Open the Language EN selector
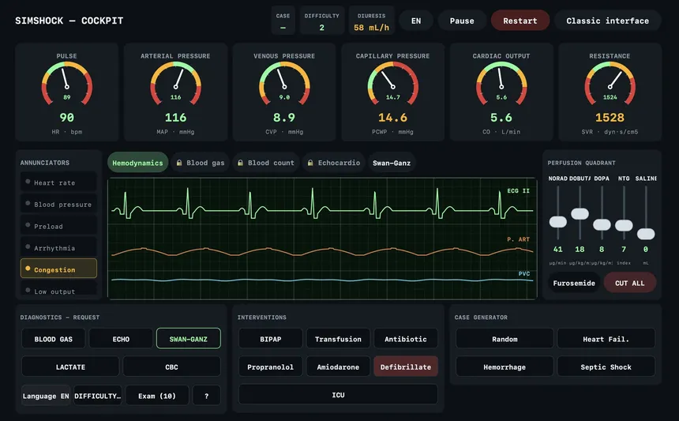The image size is (679, 421). click(x=46, y=396)
